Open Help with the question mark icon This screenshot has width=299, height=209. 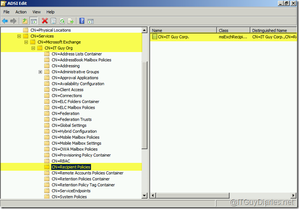[82, 21]
